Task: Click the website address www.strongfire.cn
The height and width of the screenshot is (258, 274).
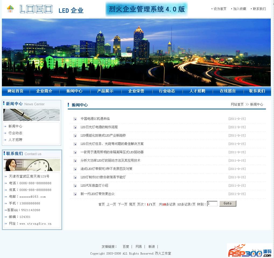Action: tap(36, 224)
